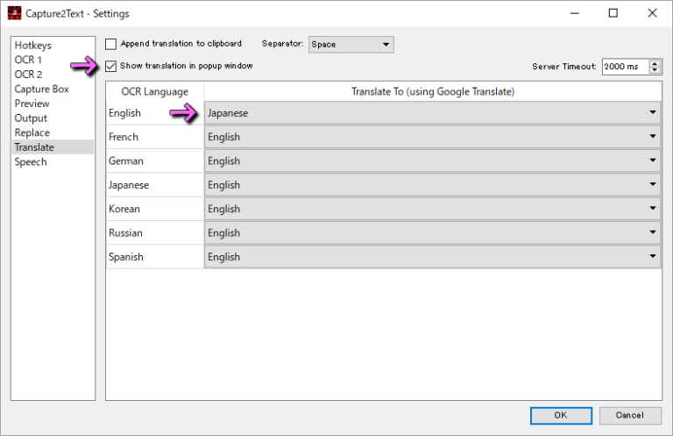This screenshot has width=673, height=436.
Task: Select the Replace settings category
Action: click(32, 132)
